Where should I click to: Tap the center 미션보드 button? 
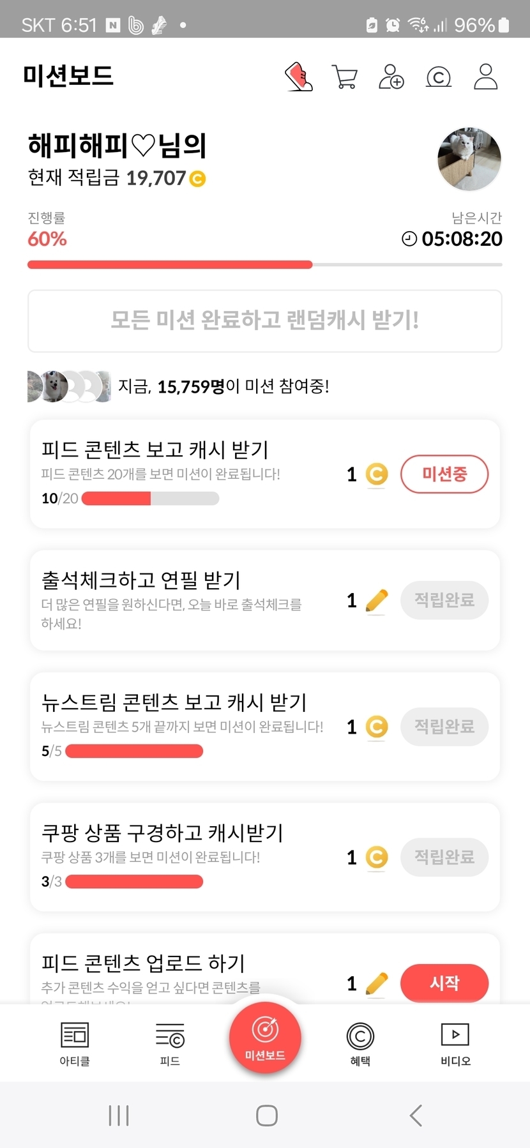pos(265,1038)
